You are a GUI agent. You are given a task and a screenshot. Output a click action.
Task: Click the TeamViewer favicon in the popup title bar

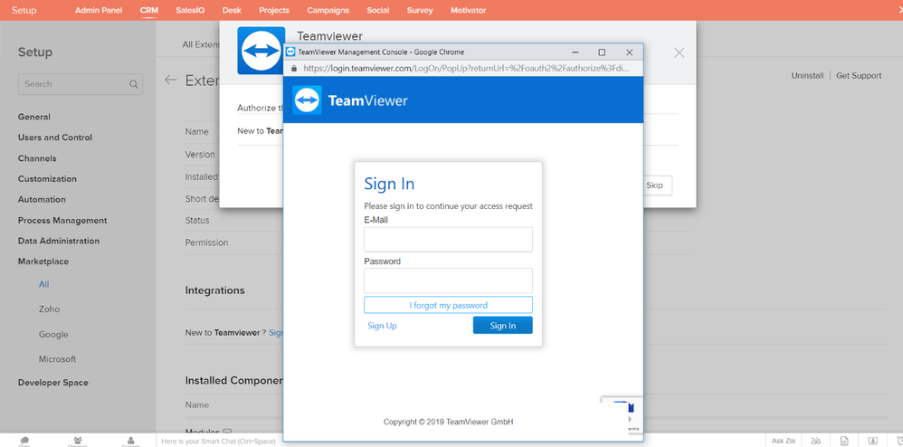click(x=290, y=52)
